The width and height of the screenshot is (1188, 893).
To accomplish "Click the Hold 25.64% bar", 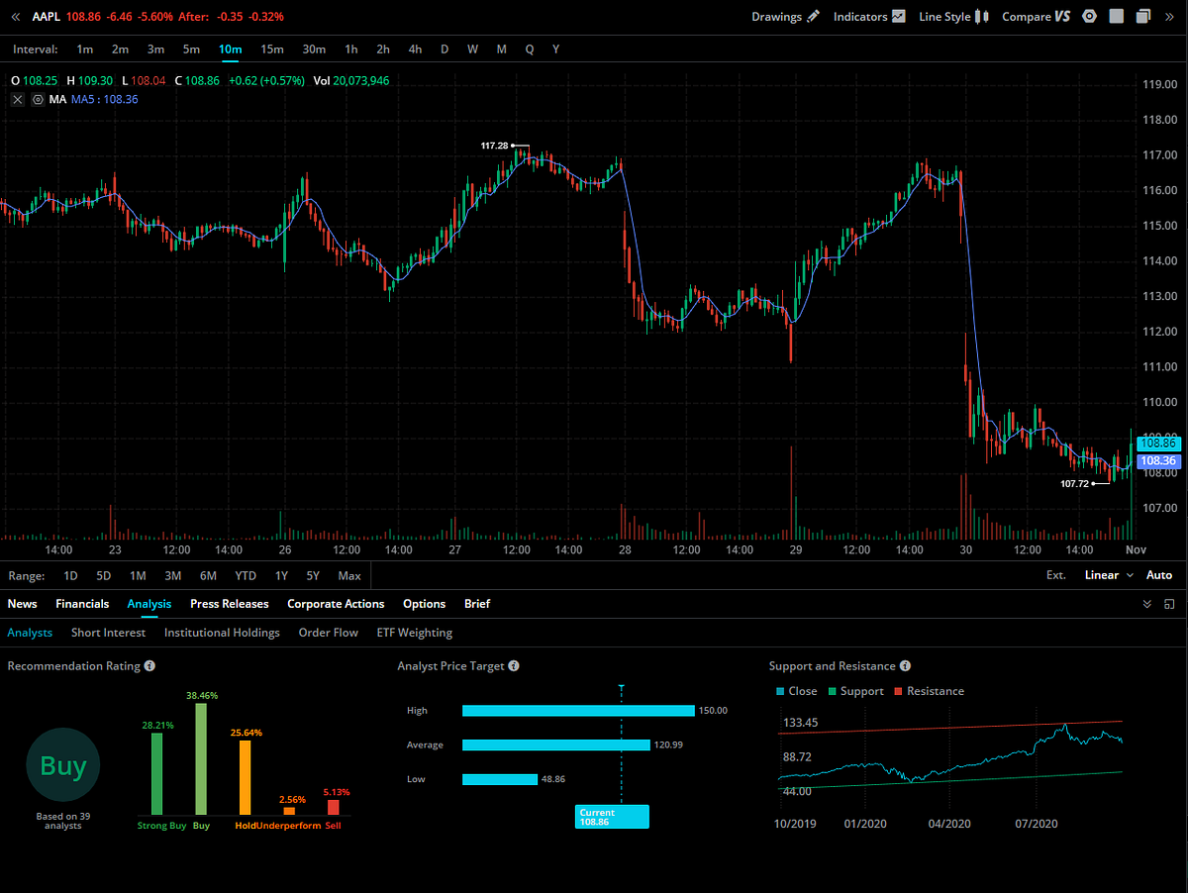I will click(x=245, y=778).
